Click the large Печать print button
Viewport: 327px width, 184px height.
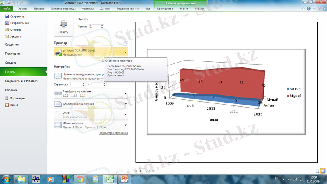point(63,27)
